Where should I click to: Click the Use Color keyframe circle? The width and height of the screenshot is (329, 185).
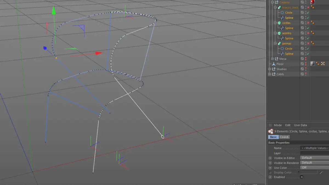[270, 167]
